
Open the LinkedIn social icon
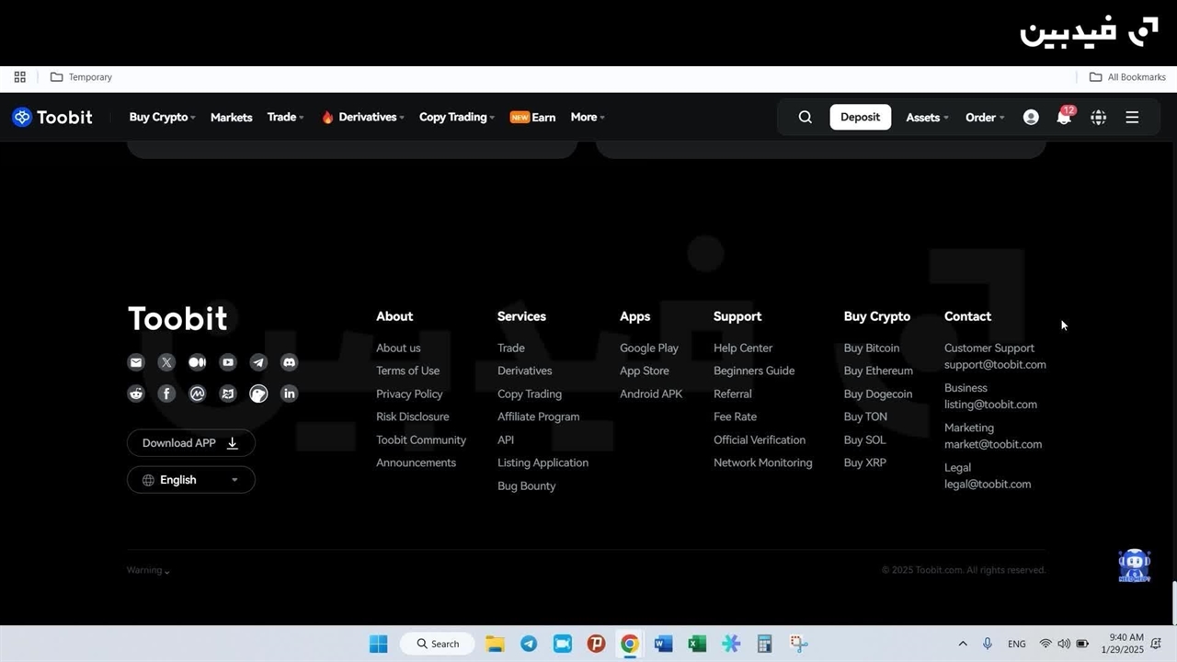pos(289,394)
